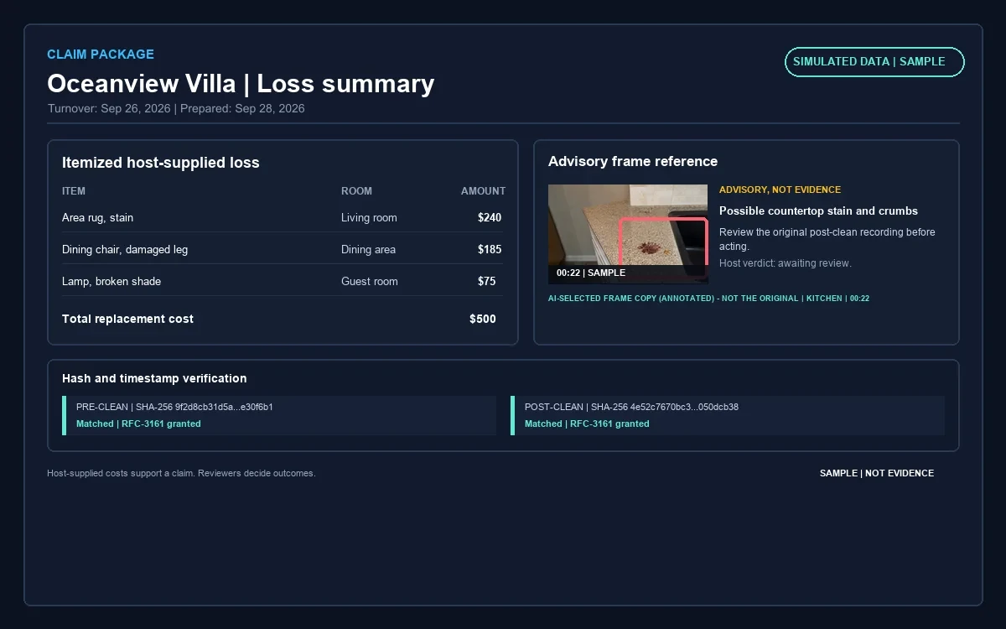Image resolution: width=1006 pixels, height=629 pixels.
Task: Click the PRE-CLEAN Matched RFC-3161 granted status
Action: coord(138,424)
